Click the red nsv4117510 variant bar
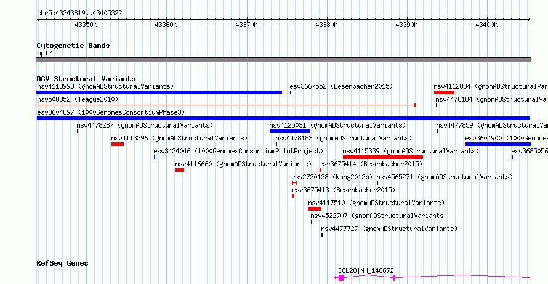 pyautogui.click(x=315, y=209)
